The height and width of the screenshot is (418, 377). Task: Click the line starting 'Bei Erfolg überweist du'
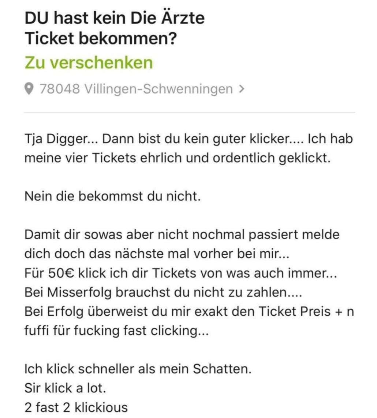point(189,312)
